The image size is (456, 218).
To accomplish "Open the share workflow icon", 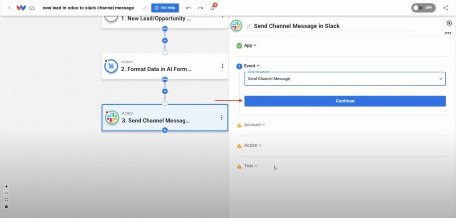I will (x=446, y=8).
